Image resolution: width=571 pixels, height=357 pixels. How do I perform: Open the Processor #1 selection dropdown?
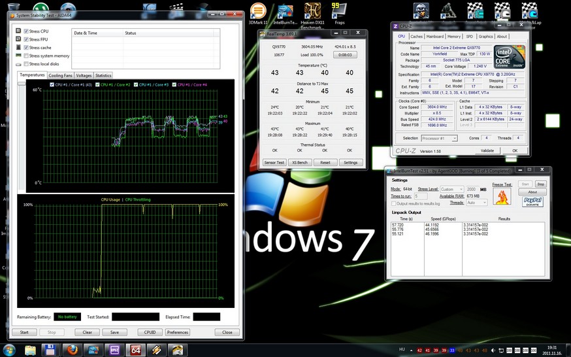point(439,139)
